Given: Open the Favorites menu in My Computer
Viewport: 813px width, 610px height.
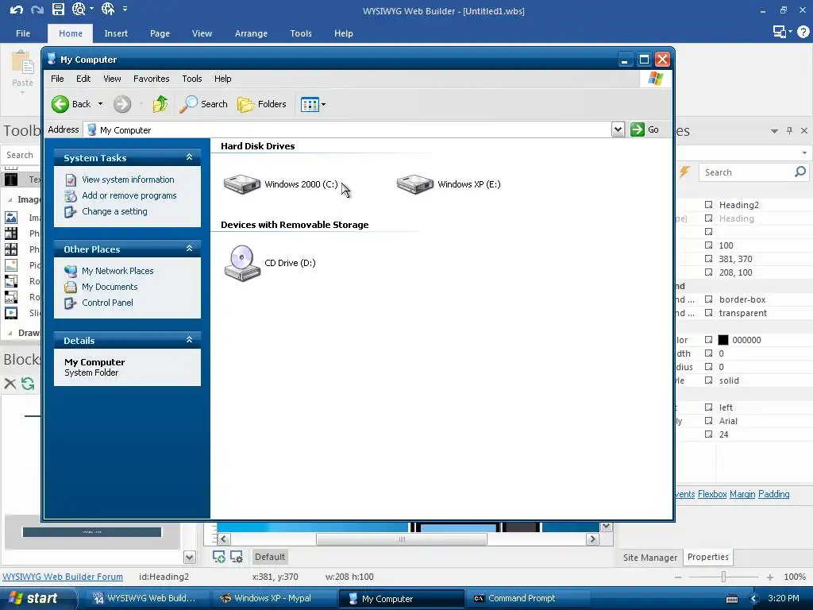Looking at the screenshot, I should pyautogui.click(x=152, y=79).
